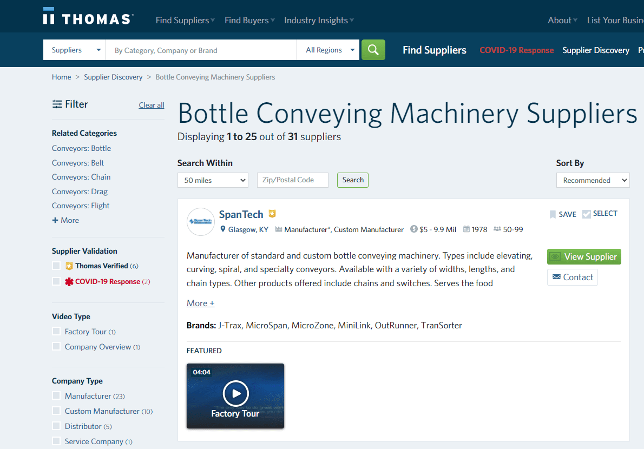Go to Home breadcrumb
The height and width of the screenshot is (449, 644).
(x=61, y=77)
